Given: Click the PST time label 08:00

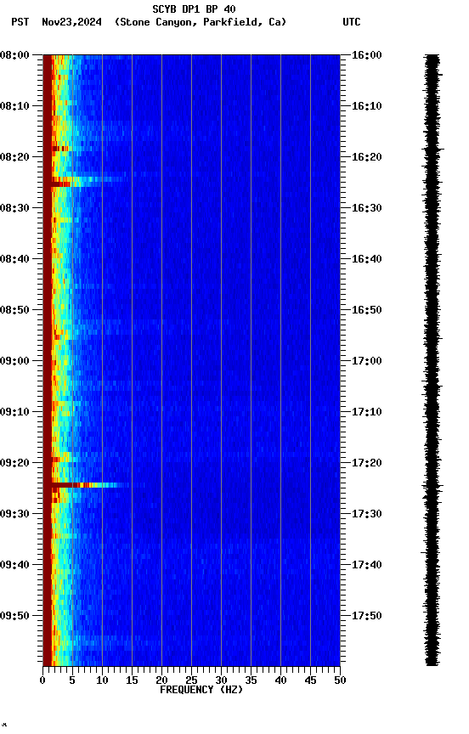Looking at the screenshot, I should point(14,55).
